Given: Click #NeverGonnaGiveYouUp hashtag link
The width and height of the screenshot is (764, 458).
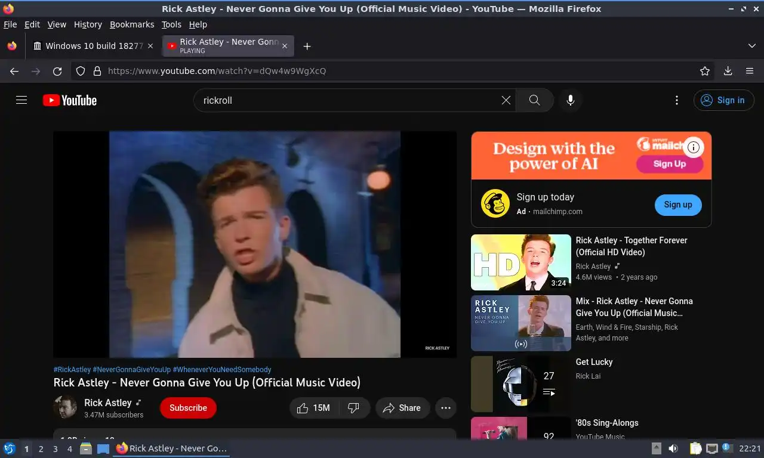Looking at the screenshot, I should tap(131, 370).
